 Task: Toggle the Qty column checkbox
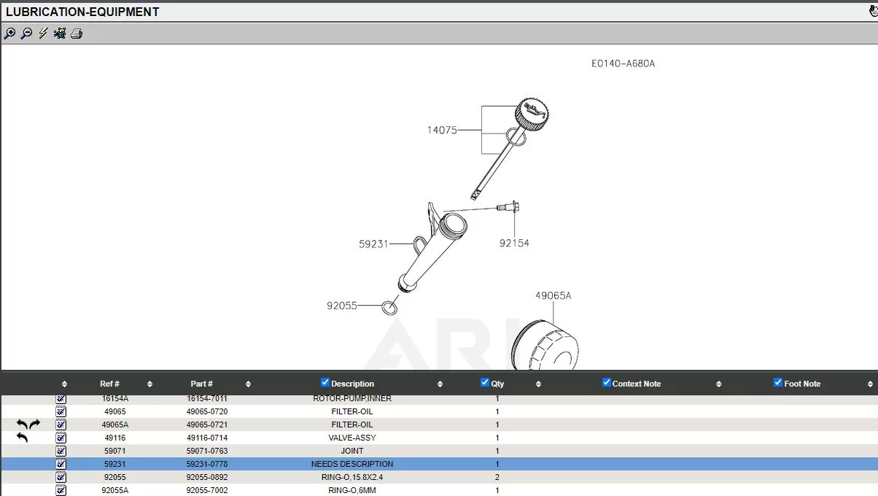click(485, 382)
